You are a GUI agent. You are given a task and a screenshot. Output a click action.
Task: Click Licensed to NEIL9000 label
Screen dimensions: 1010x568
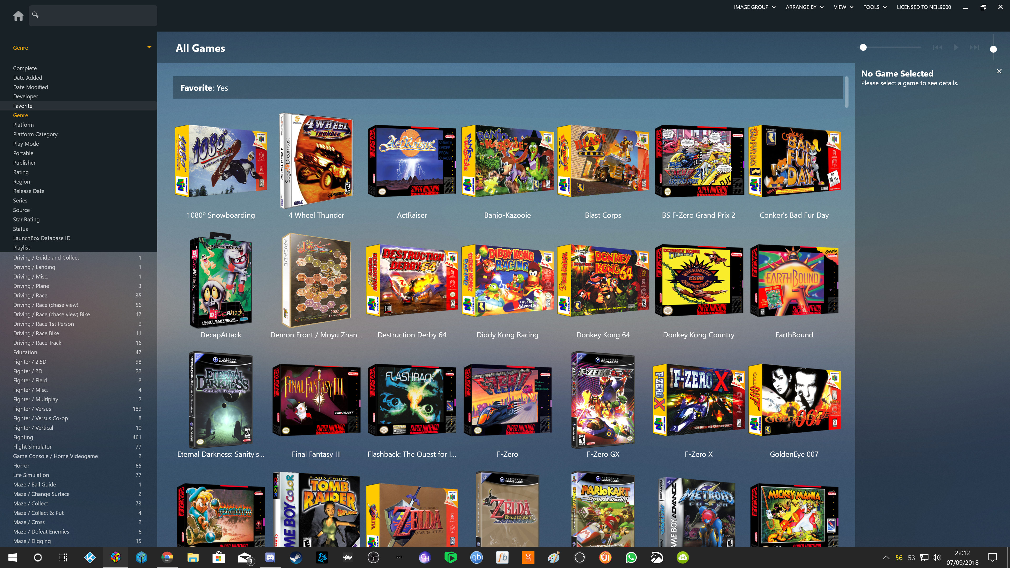(x=924, y=7)
